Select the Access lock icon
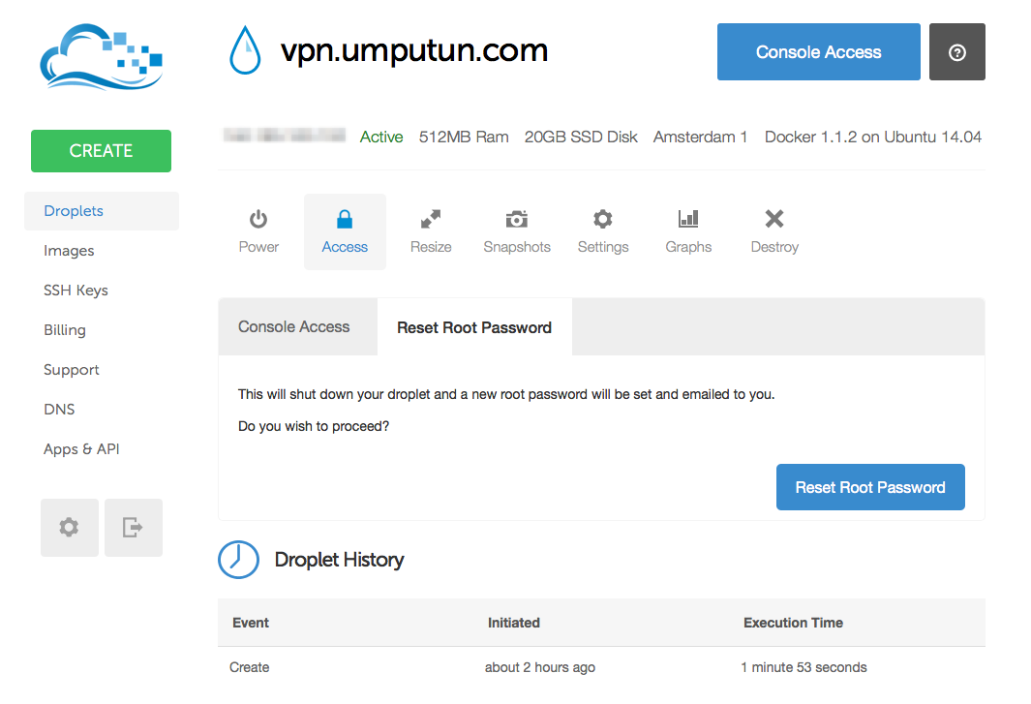The height and width of the screenshot is (704, 1031). point(345,220)
